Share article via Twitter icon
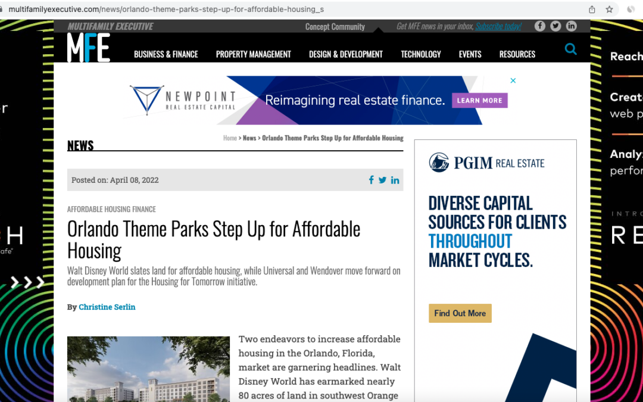Viewport: 643px width, 402px height. 383,180
